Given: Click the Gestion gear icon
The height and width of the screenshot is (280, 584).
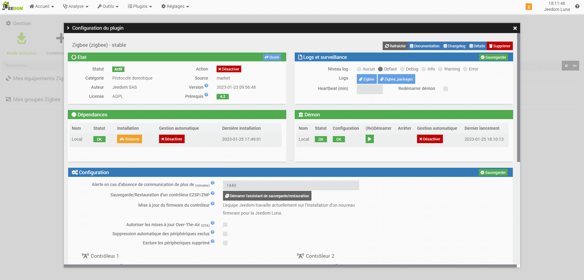Looking at the screenshot, I should point(8,23).
